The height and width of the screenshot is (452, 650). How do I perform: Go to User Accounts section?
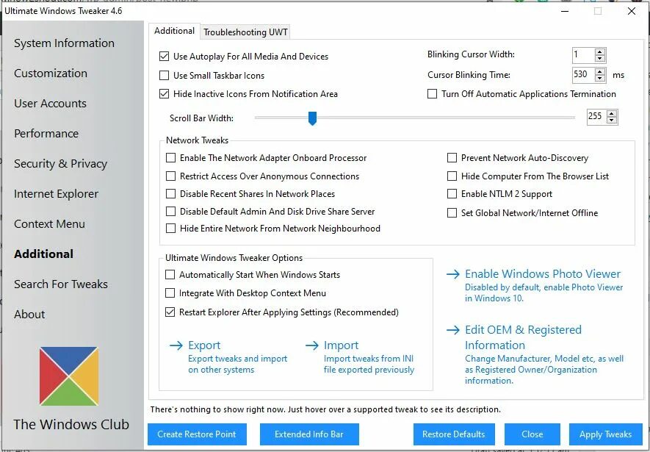pyautogui.click(x=50, y=104)
